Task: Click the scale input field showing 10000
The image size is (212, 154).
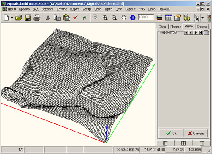Action: point(146,17)
